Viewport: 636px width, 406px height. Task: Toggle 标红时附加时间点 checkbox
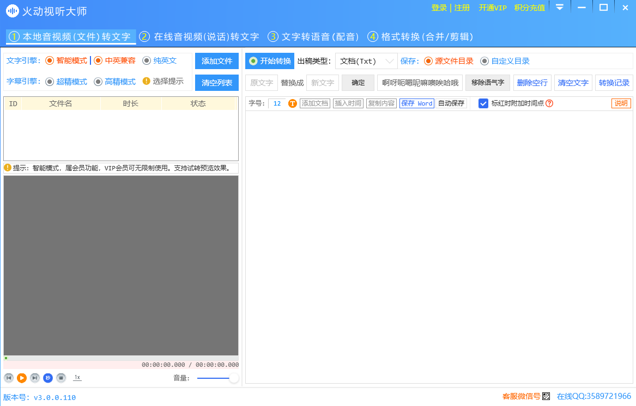click(x=483, y=103)
